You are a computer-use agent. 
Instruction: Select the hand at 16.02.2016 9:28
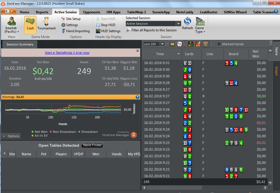pyautogui.click(x=205, y=83)
